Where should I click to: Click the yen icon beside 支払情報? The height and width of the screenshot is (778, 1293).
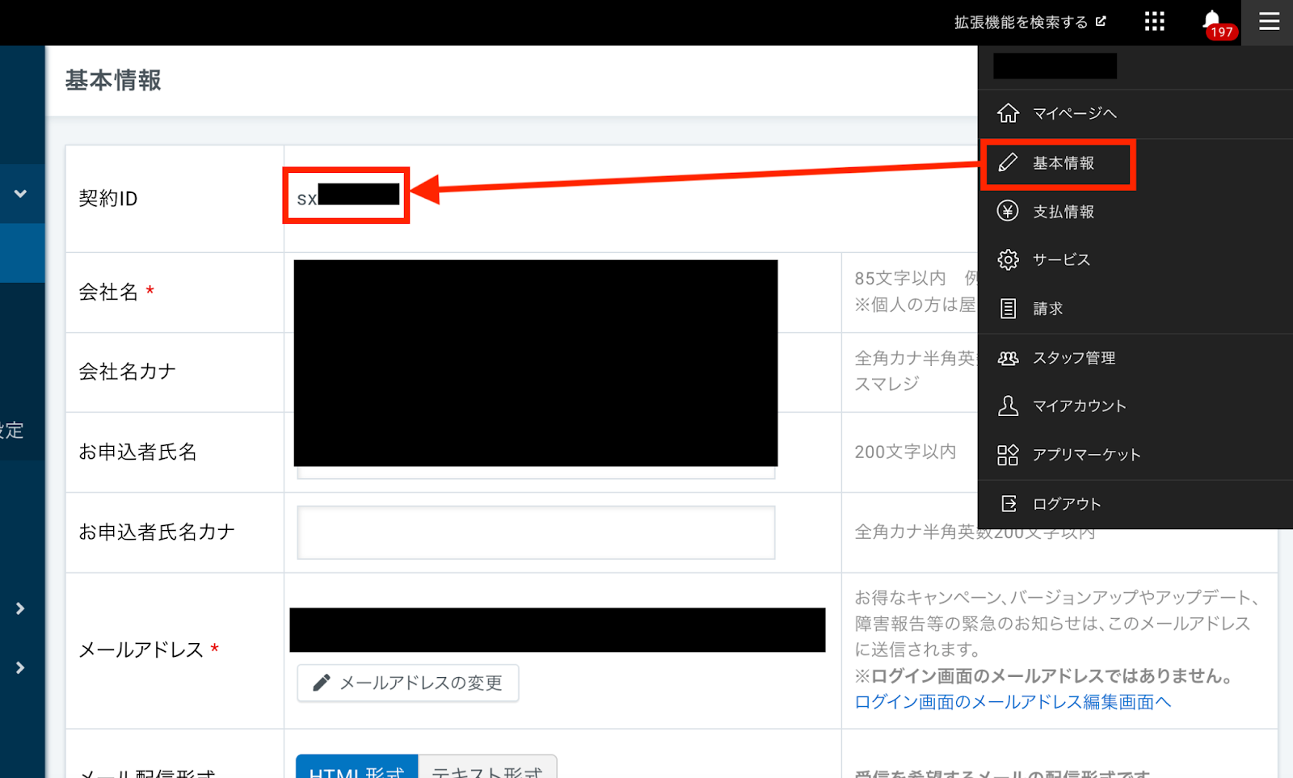point(1008,211)
